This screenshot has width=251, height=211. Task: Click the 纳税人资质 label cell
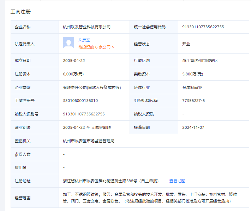click(154, 114)
